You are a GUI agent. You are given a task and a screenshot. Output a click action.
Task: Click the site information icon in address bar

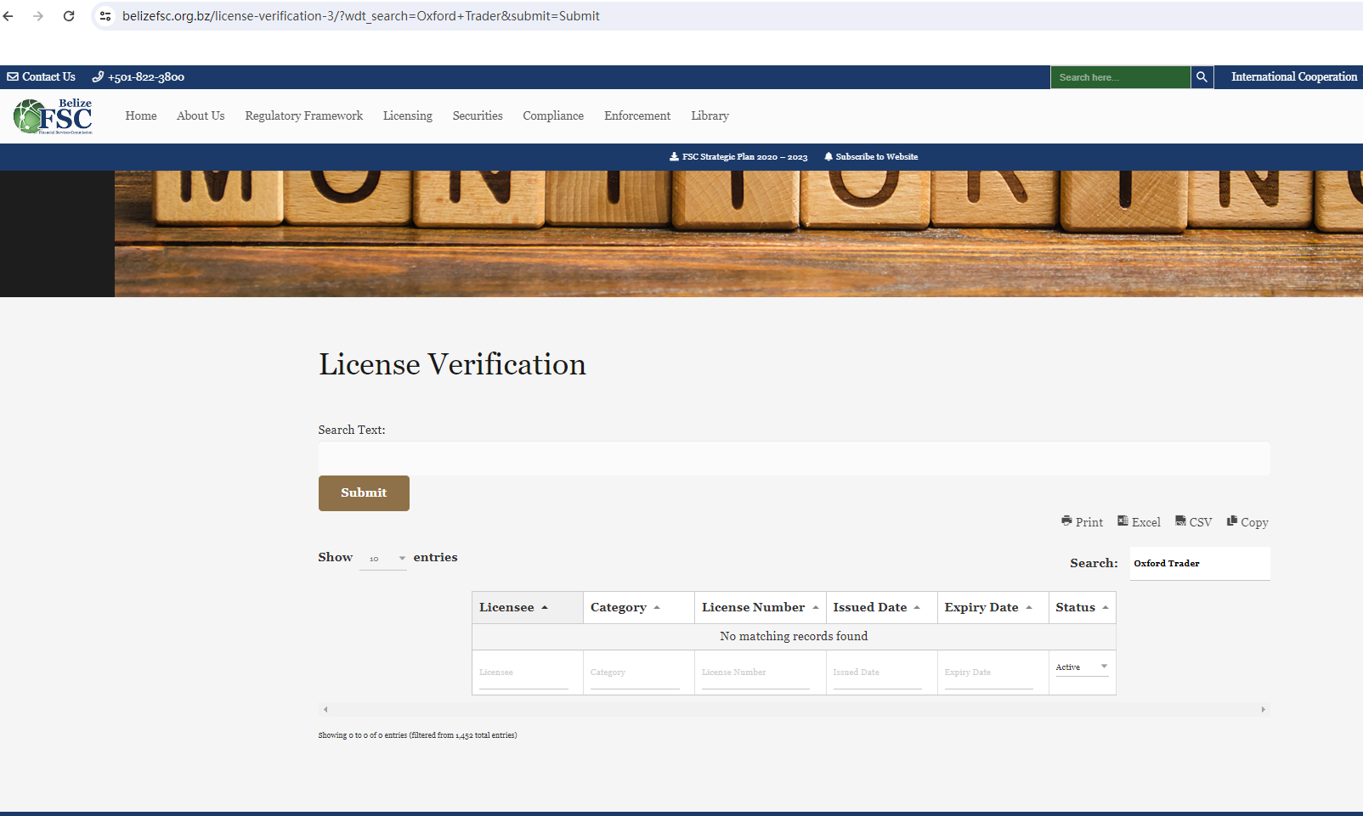tap(105, 16)
